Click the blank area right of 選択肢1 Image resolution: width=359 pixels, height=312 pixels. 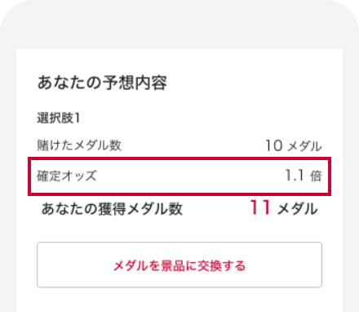tap(202, 118)
